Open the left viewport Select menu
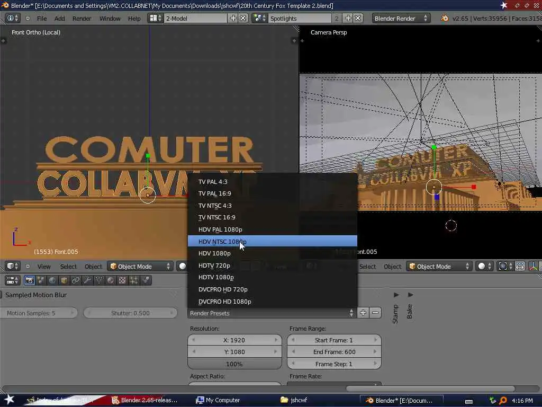 68,266
